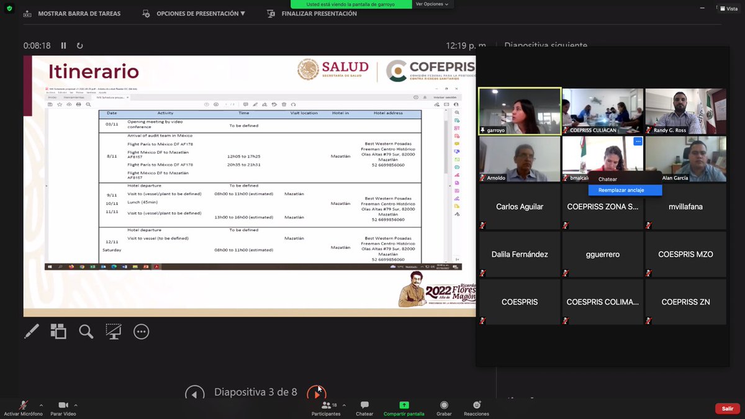This screenshot has width=745, height=419.
Task: Select Chatear in the context menu
Action: click(625, 179)
